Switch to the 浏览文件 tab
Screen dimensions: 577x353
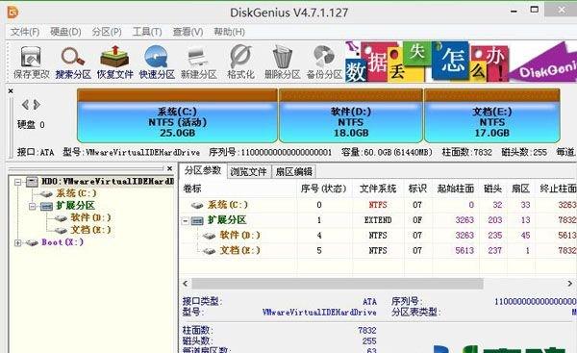249,171
